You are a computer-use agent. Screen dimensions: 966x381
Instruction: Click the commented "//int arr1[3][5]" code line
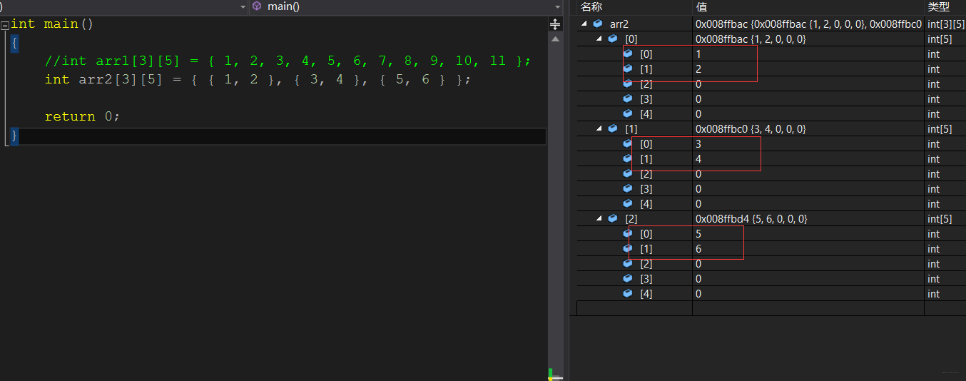point(288,61)
